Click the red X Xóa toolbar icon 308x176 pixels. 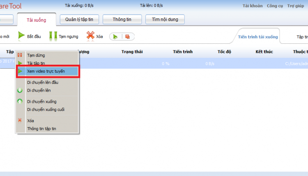click(x=90, y=36)
